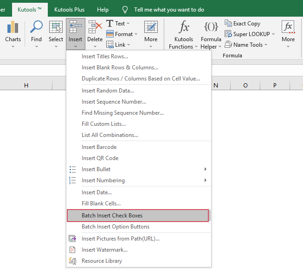Click the Exact Copy icon

[228, 23]
